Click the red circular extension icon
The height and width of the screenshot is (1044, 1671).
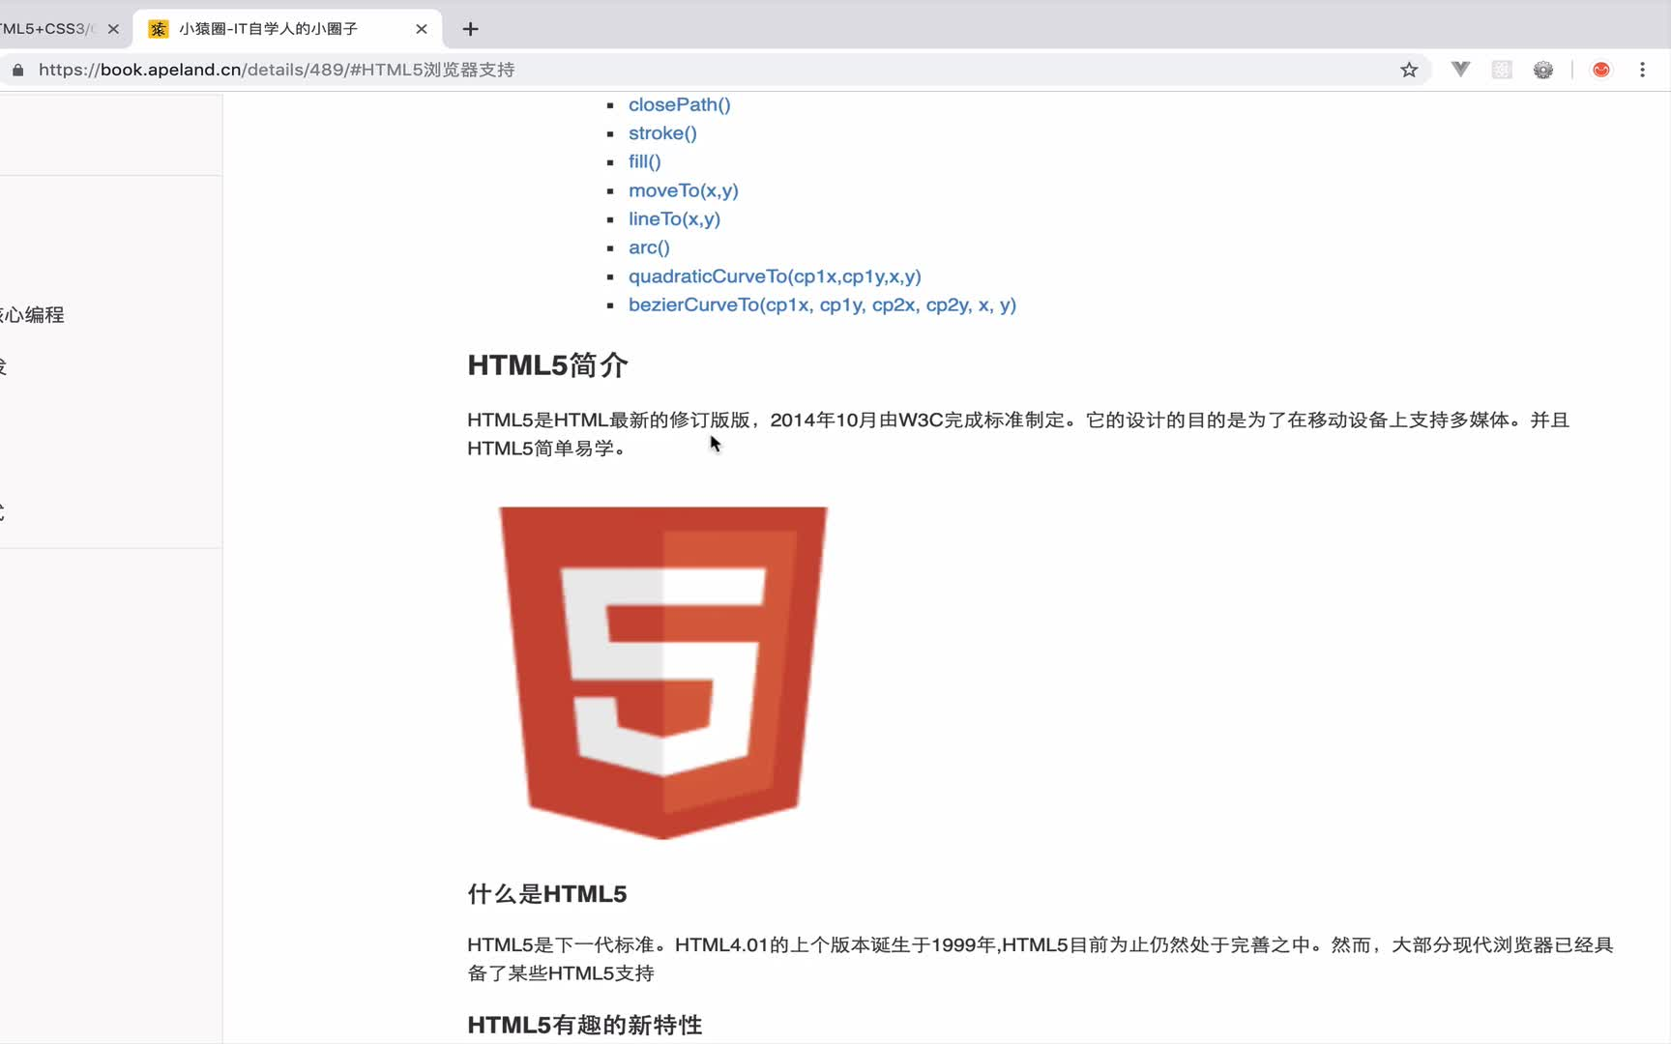(x=1601, y=70)
